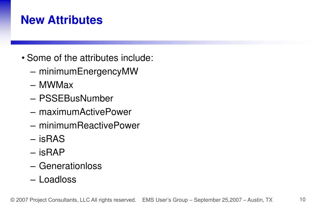Select the Generationloss list item
Viewport: 316px width, 211px height.
pyautogui.click(x=70, y=166)
